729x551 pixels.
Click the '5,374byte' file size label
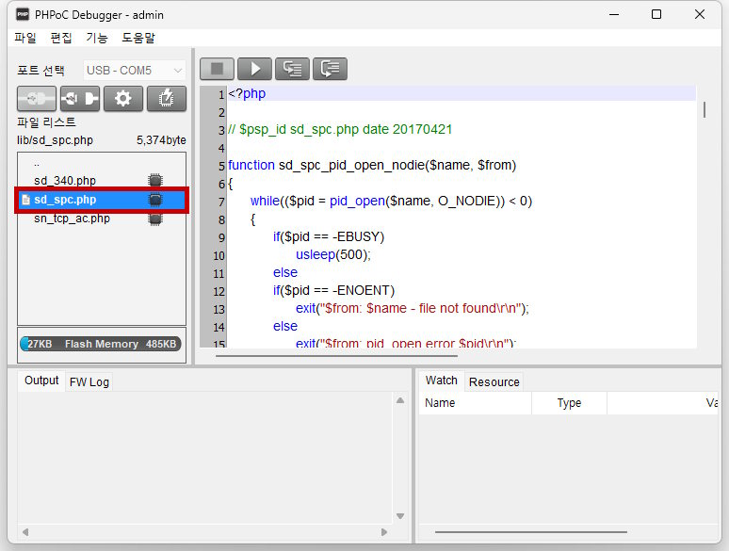pyautogui.click(x=161, y=140)
